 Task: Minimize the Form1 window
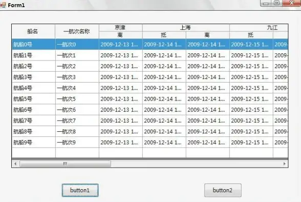pos(266,3)
